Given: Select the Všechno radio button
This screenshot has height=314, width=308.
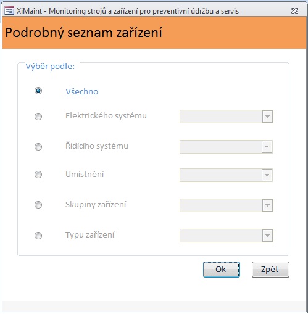Looking at the screenshot, I should pos(38,91).
